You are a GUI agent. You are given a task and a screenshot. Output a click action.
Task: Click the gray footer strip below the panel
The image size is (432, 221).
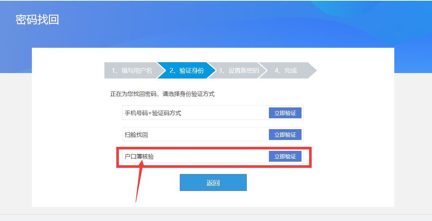pyautogui.click(x=216, y=218)
